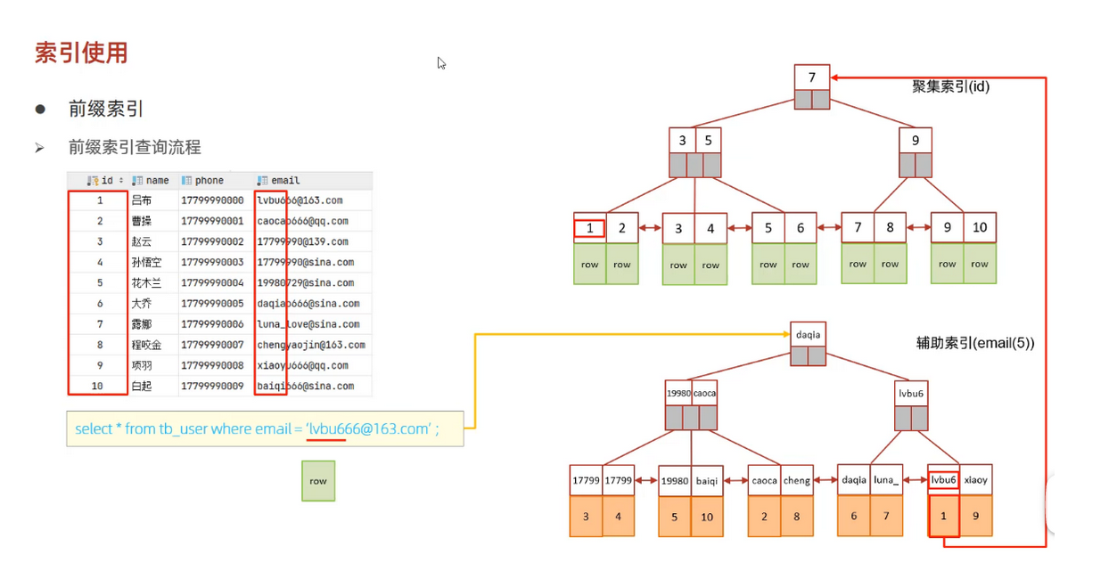
Task: Click the xiaoy leaf node in secondary index
Action: [975, 480]
